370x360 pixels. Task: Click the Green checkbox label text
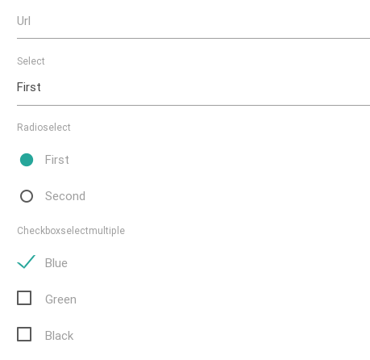(x=60, y=299)
